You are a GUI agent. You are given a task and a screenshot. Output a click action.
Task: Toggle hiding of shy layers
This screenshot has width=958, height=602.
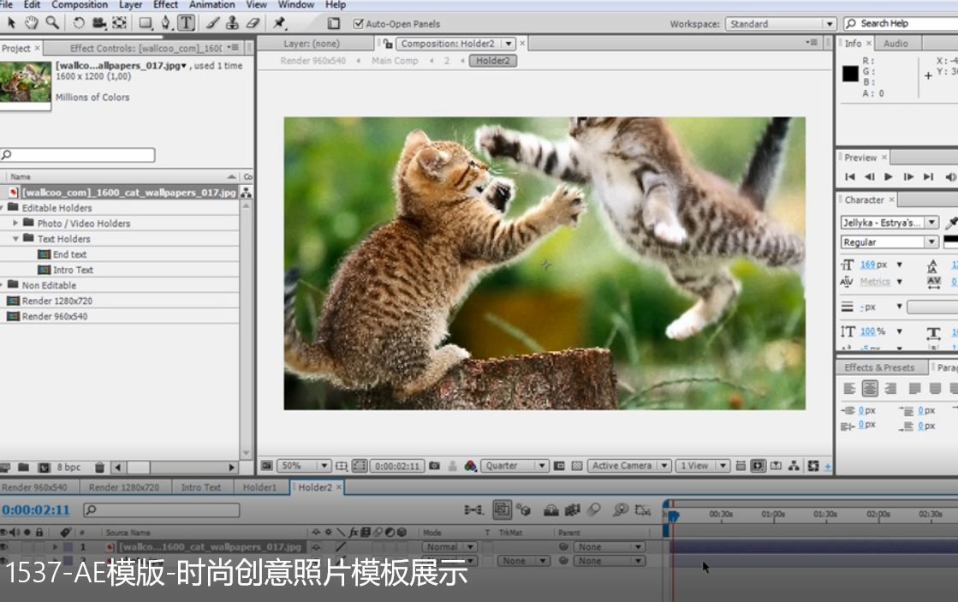[551, 510]
